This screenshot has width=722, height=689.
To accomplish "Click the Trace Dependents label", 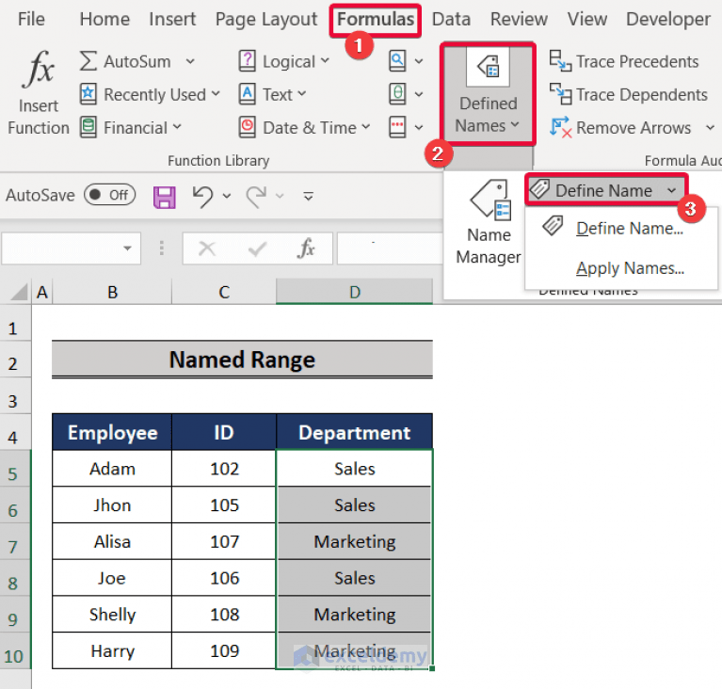I will pos(642,94).
